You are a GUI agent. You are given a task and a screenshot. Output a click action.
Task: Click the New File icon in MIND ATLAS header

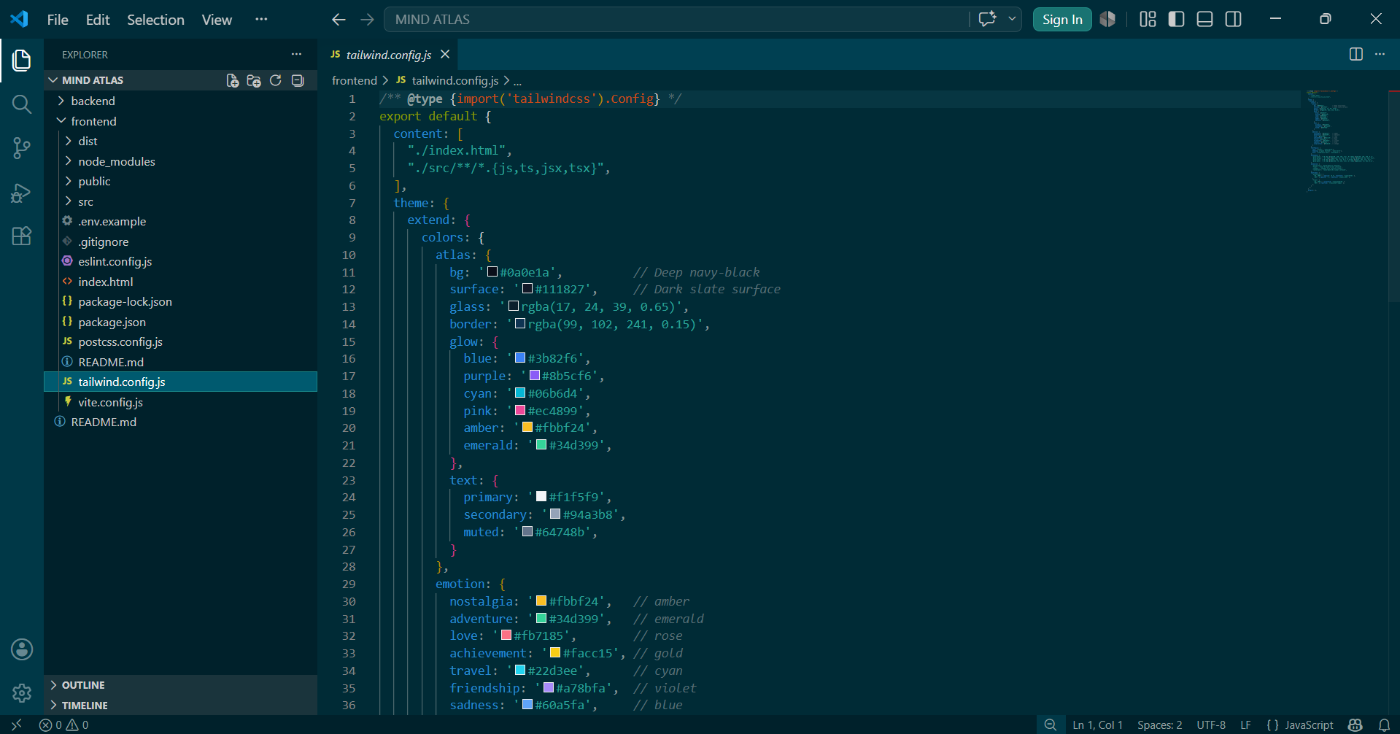233,80
